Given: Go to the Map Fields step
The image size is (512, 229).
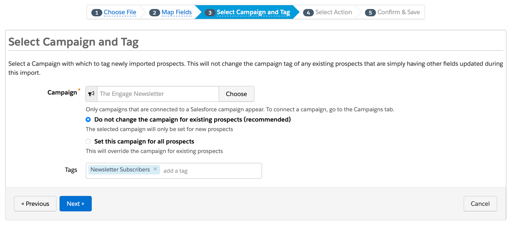Looking at the screenshot, I should tap(177, 12).
